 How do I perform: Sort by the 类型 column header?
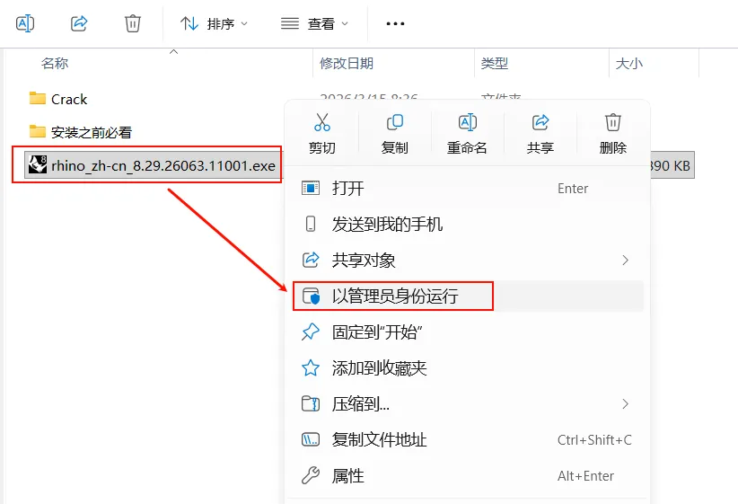point(494,63)
